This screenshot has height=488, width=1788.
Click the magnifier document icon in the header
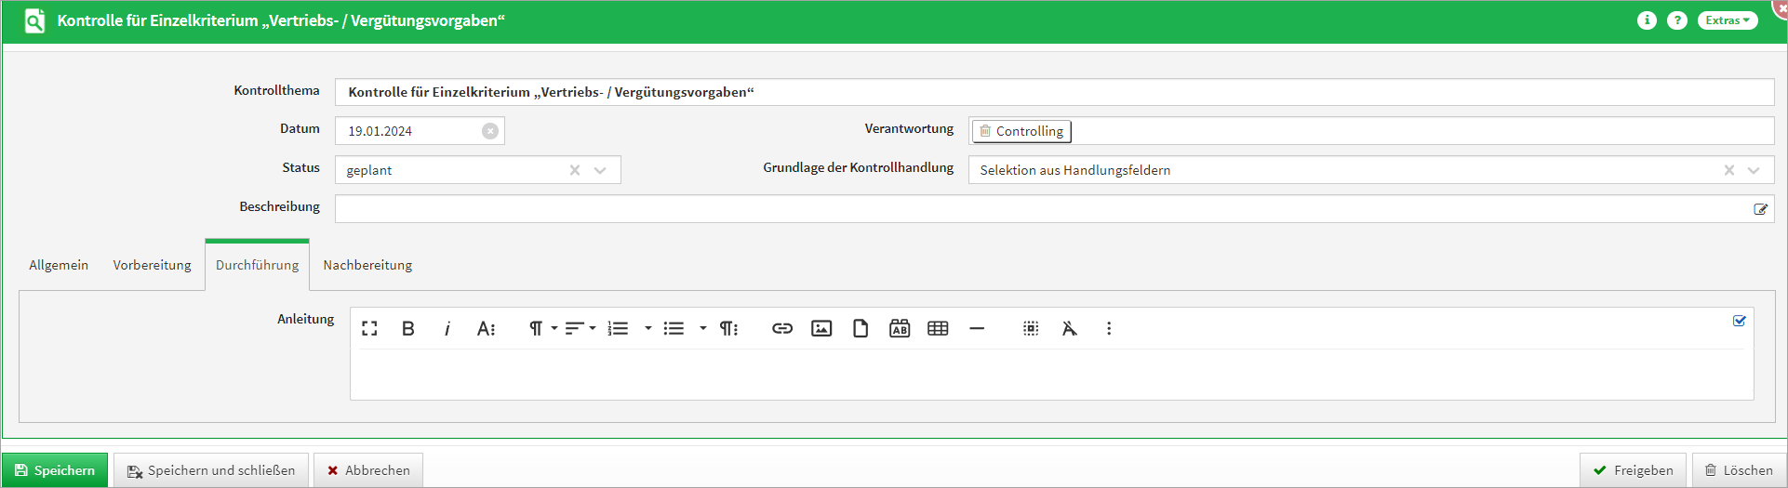34,20
